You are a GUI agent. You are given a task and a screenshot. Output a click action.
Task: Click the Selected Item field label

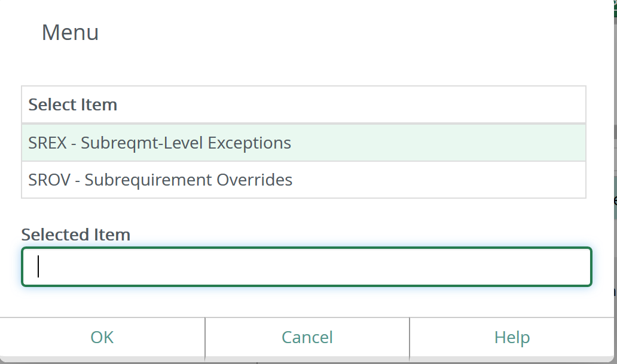(76, 235)
